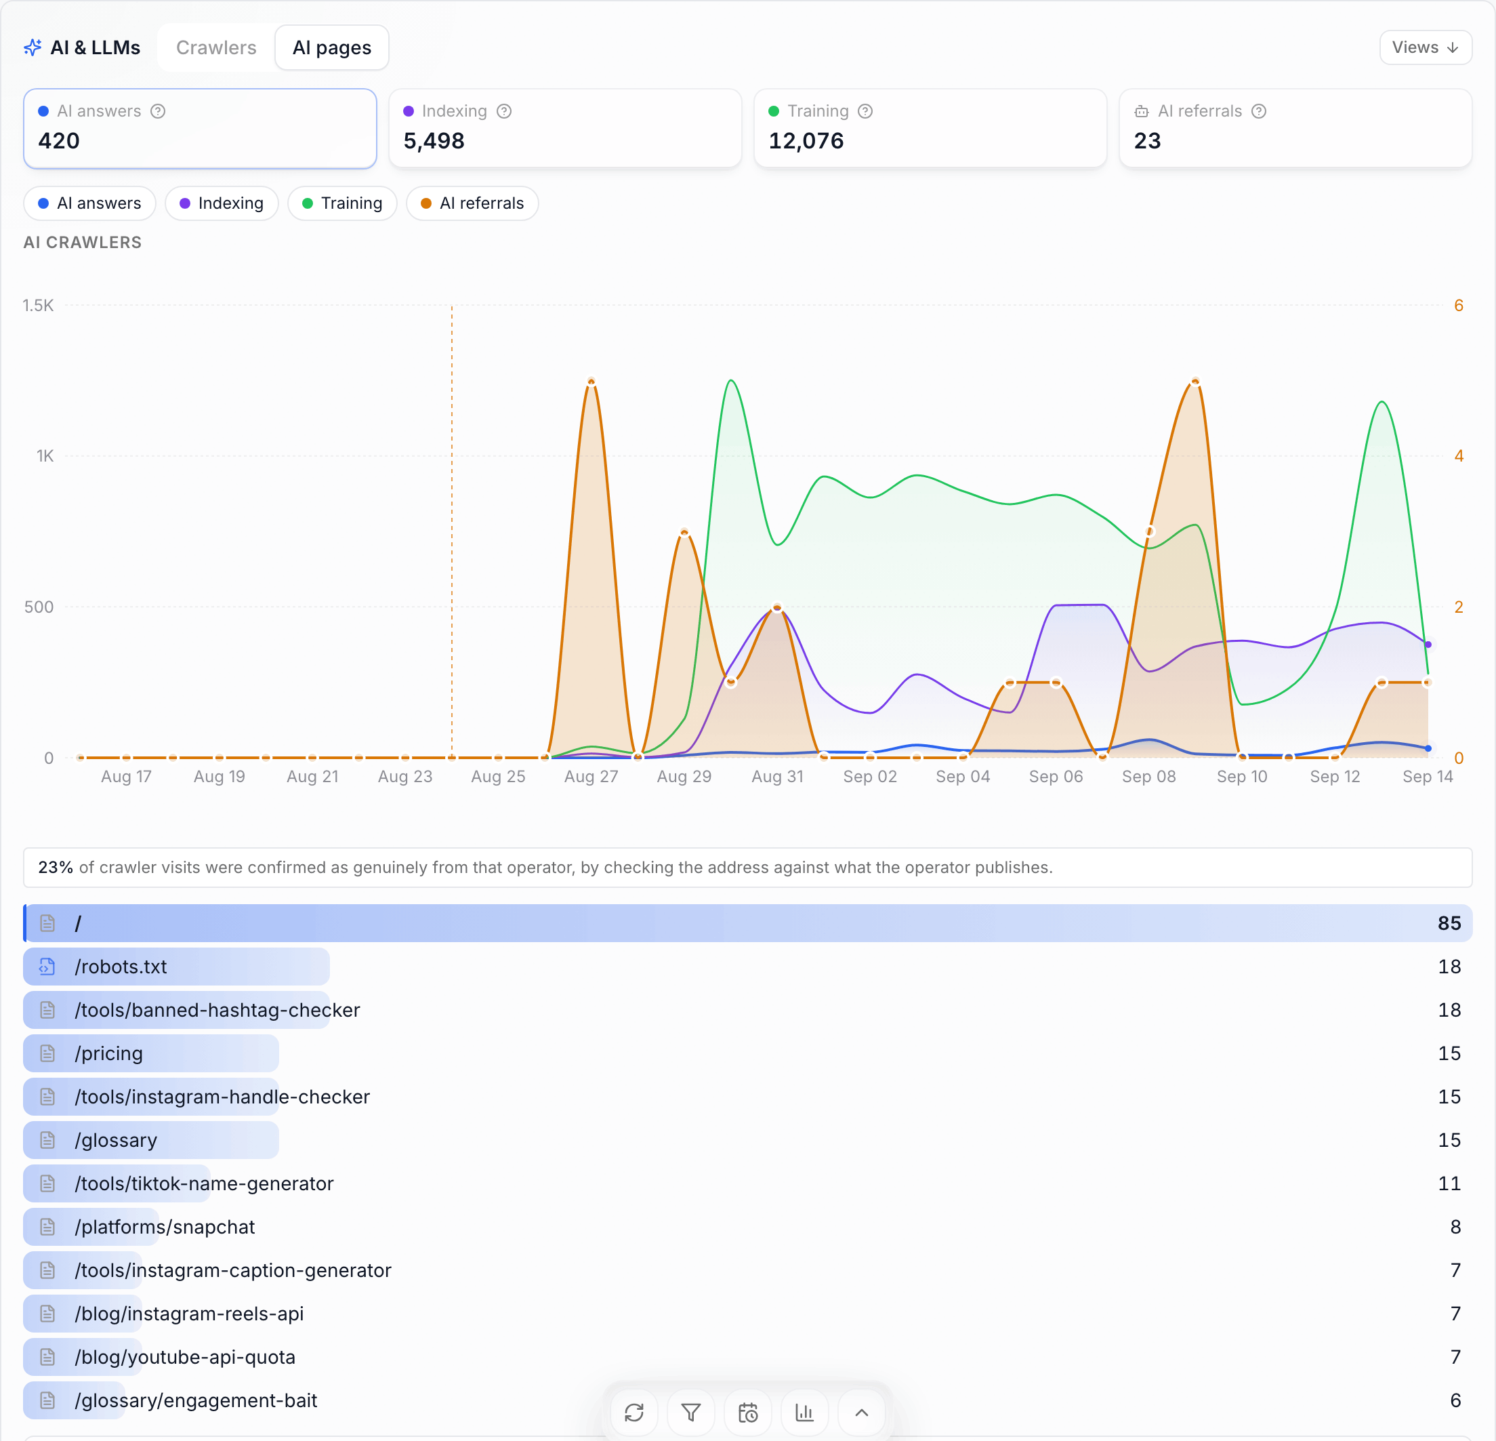Open the /tools/tiktok-name-generator row

coord(748,1183)
